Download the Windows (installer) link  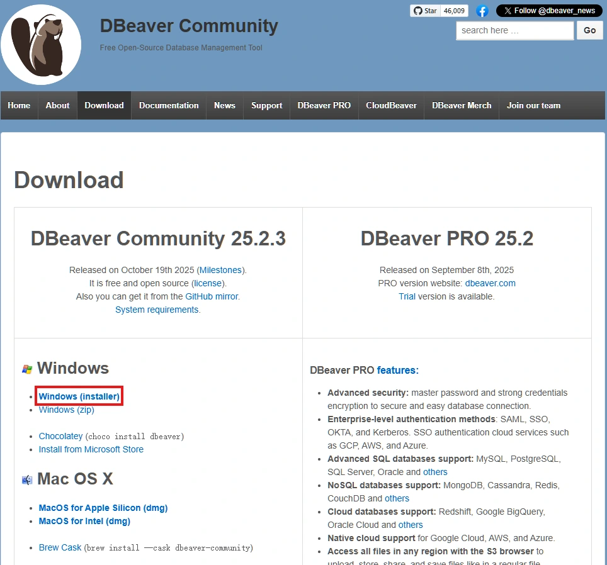pyautogui.click(x=79, y=396)
